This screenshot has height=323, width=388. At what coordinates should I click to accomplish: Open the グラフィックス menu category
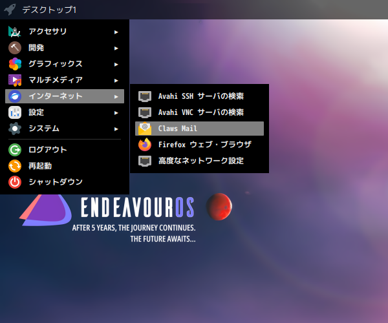(65, 64)
